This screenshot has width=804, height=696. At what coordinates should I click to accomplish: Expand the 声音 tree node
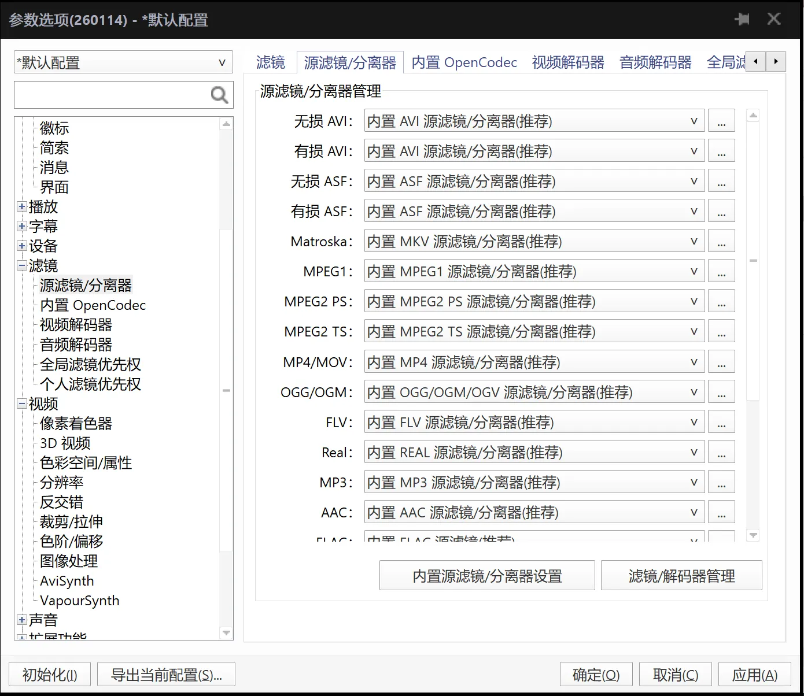[21, 620]
